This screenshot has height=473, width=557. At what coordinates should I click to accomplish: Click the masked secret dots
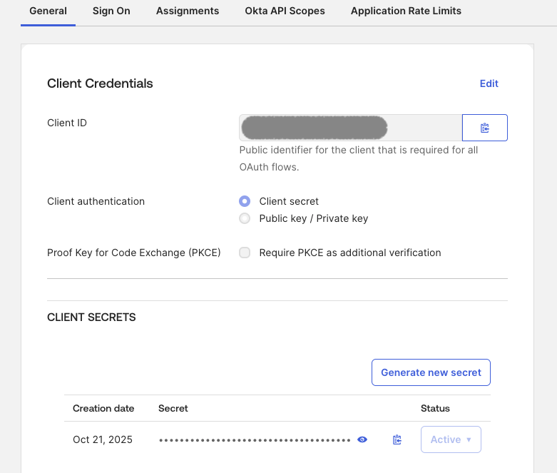(255, 440)
